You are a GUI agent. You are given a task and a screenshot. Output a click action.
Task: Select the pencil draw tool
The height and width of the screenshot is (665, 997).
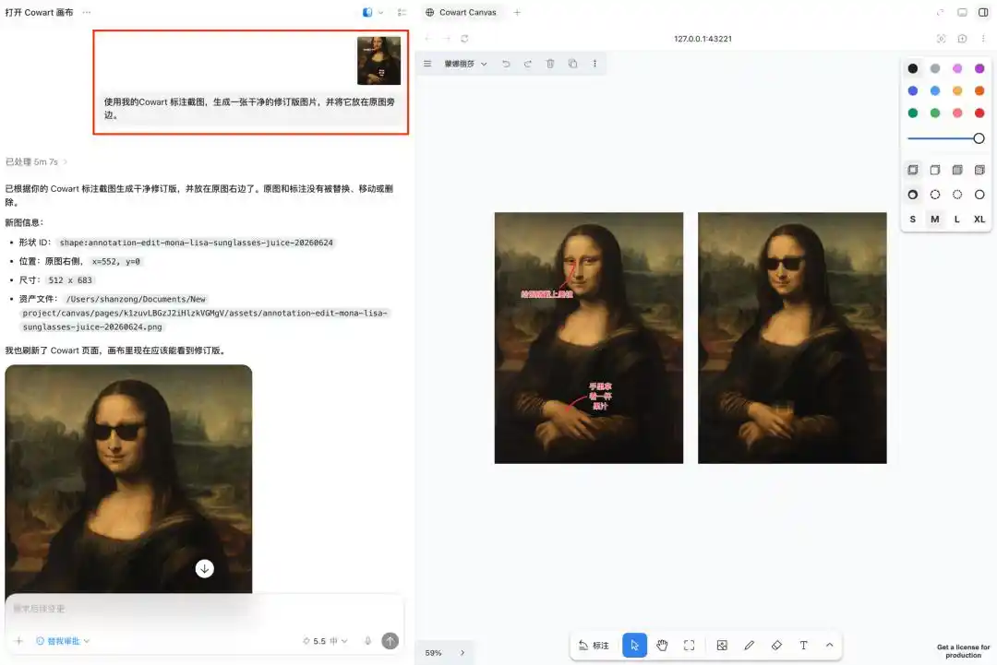pos(749,646)
